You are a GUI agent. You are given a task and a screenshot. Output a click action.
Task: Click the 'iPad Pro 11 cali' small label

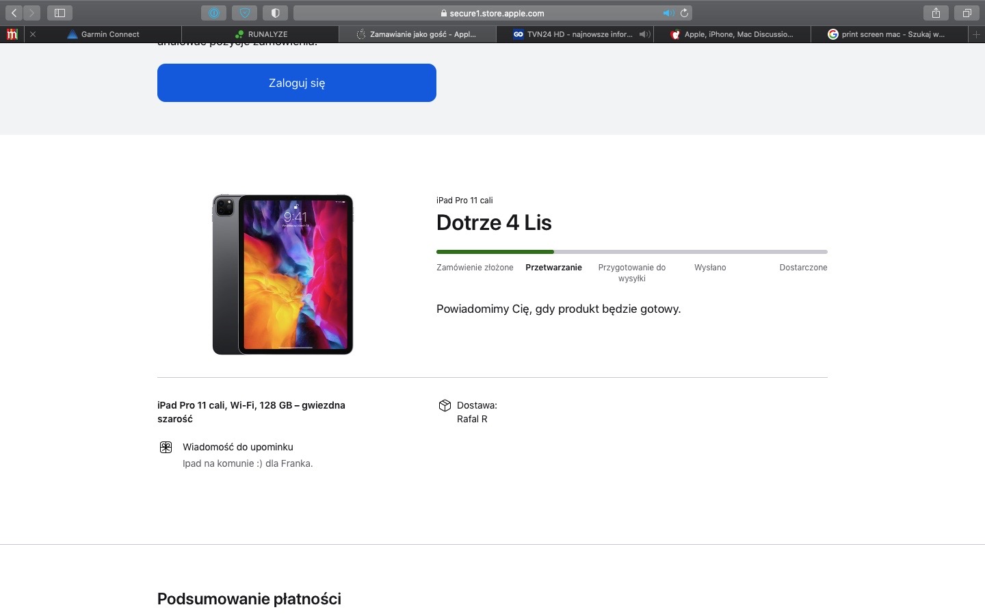[464, 201]
